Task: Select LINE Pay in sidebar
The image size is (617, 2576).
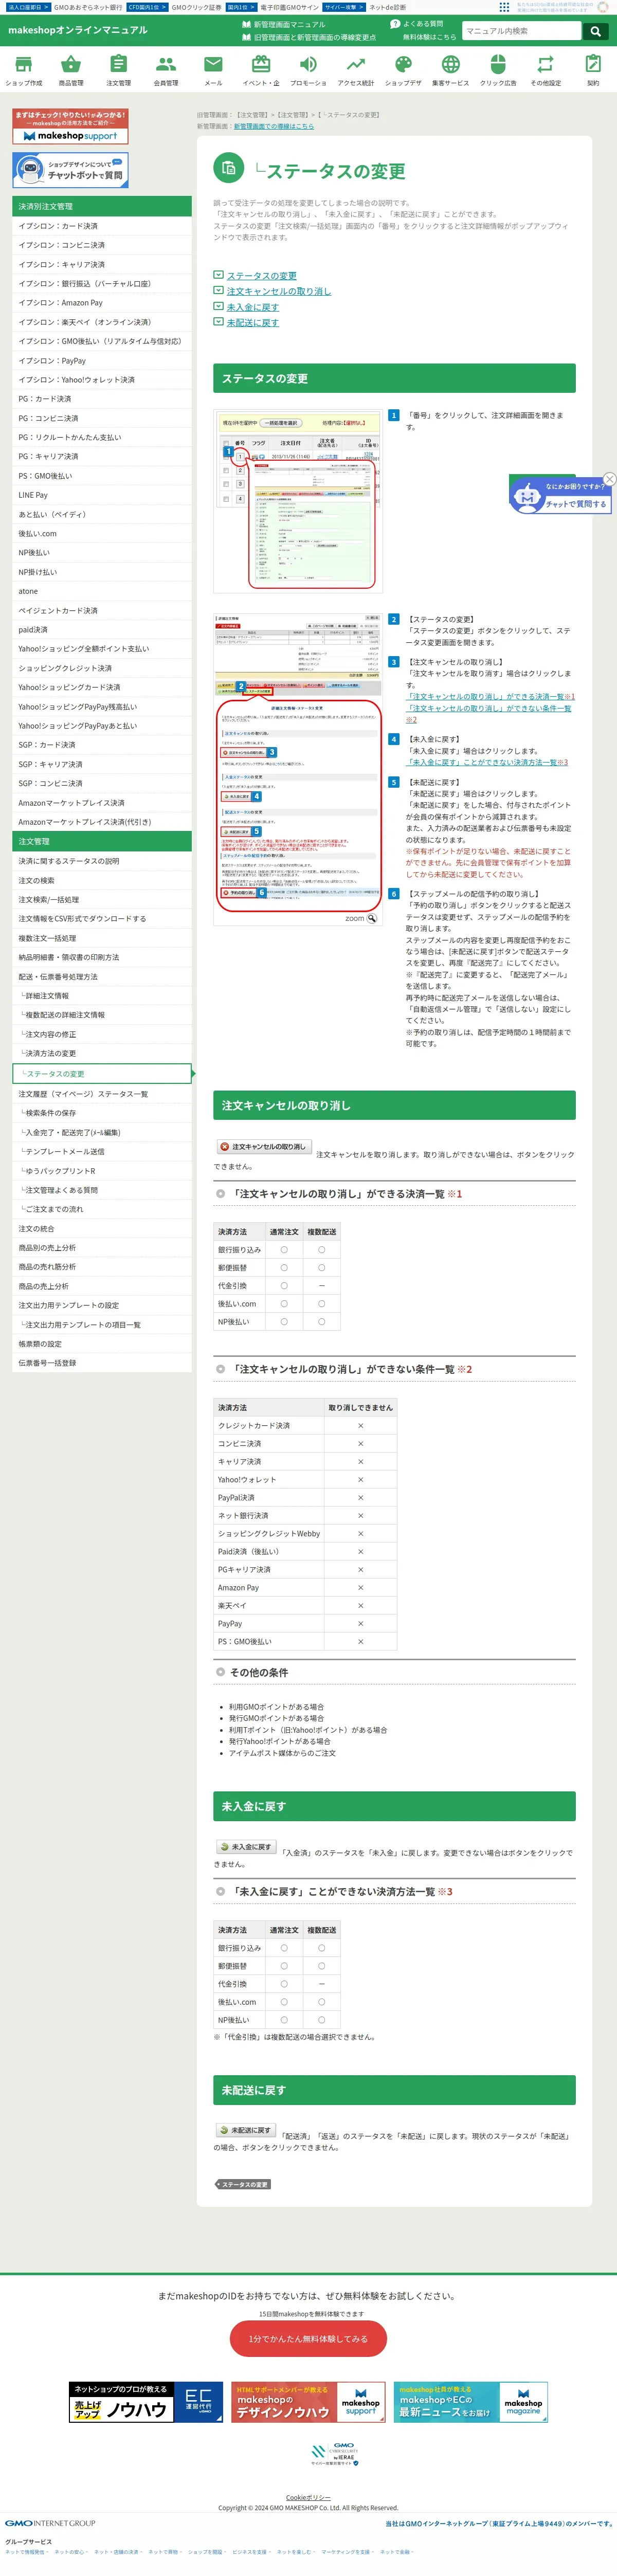Action: [102, 495]
